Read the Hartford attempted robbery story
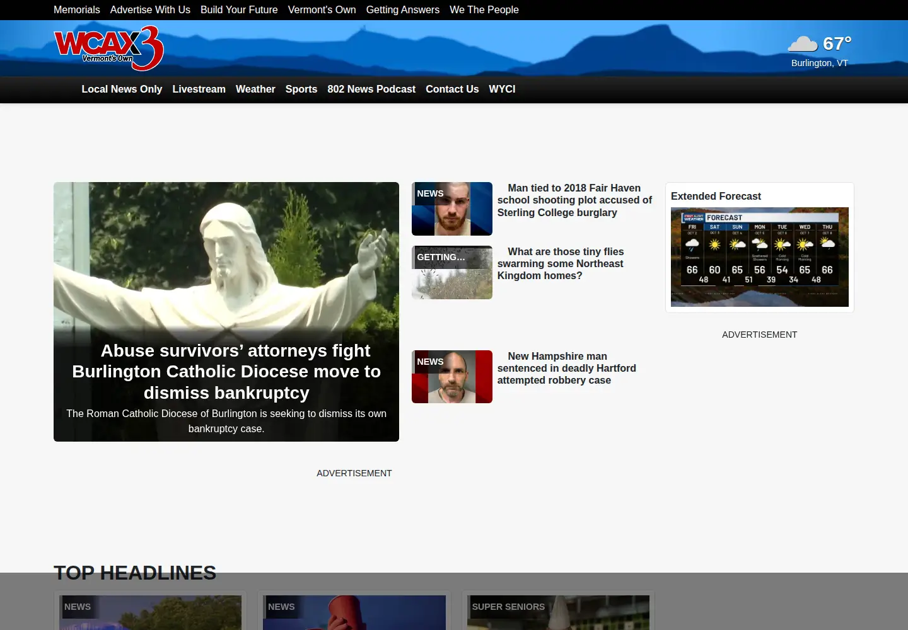908x630 pixels. point(566,368)
